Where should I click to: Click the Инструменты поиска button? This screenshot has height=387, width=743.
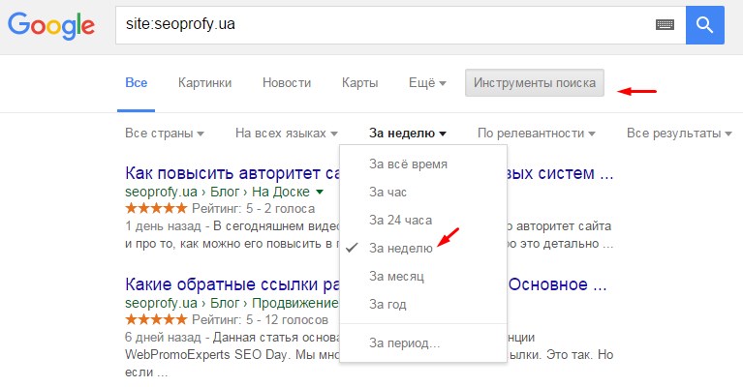coord(535,83)
